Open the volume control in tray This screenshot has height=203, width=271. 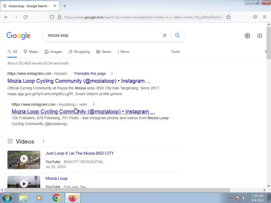(244, 198)
